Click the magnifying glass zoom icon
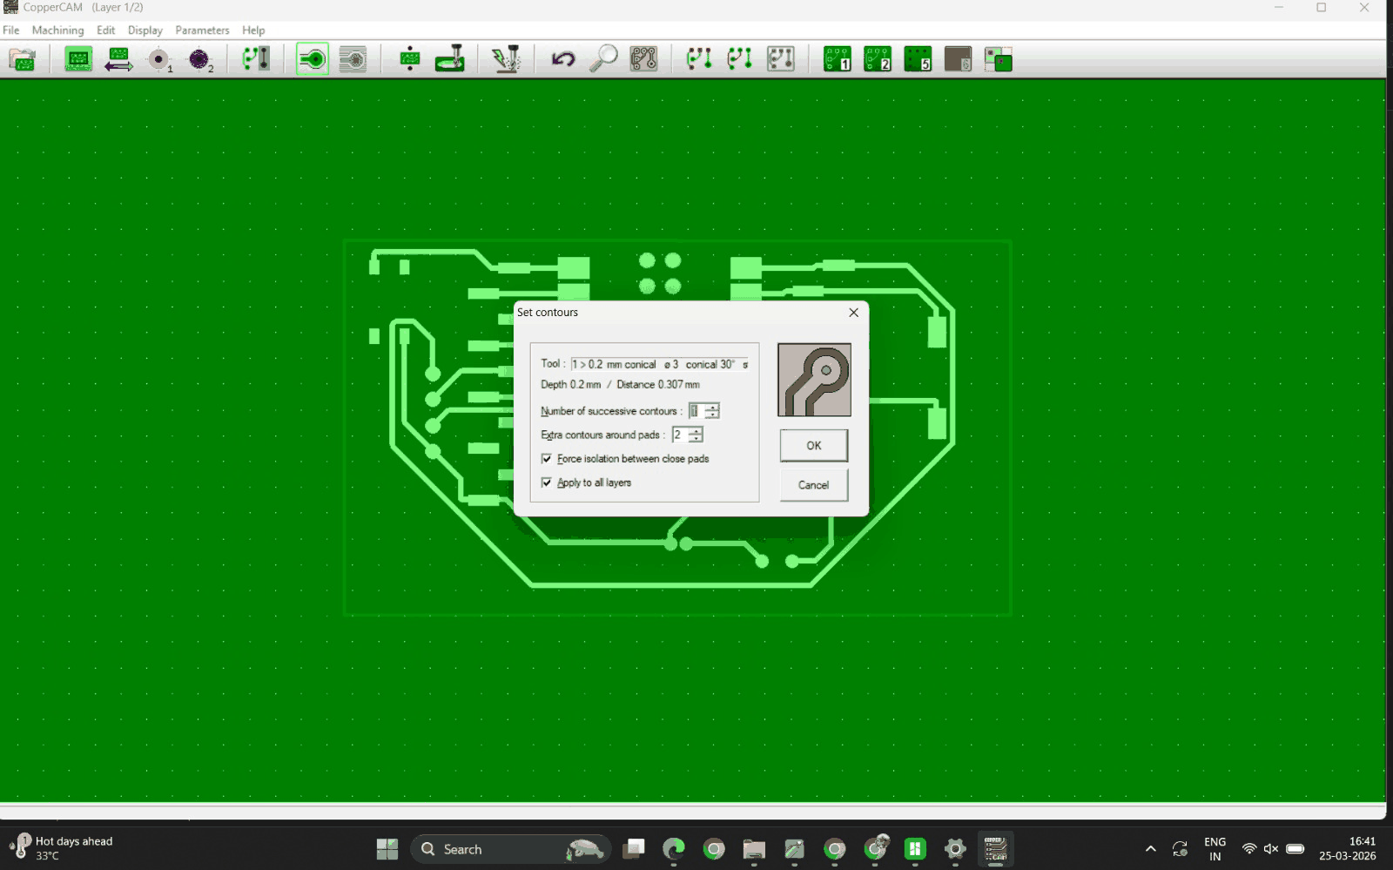Viewport: 1393px width, 870px height. (602, 59)
